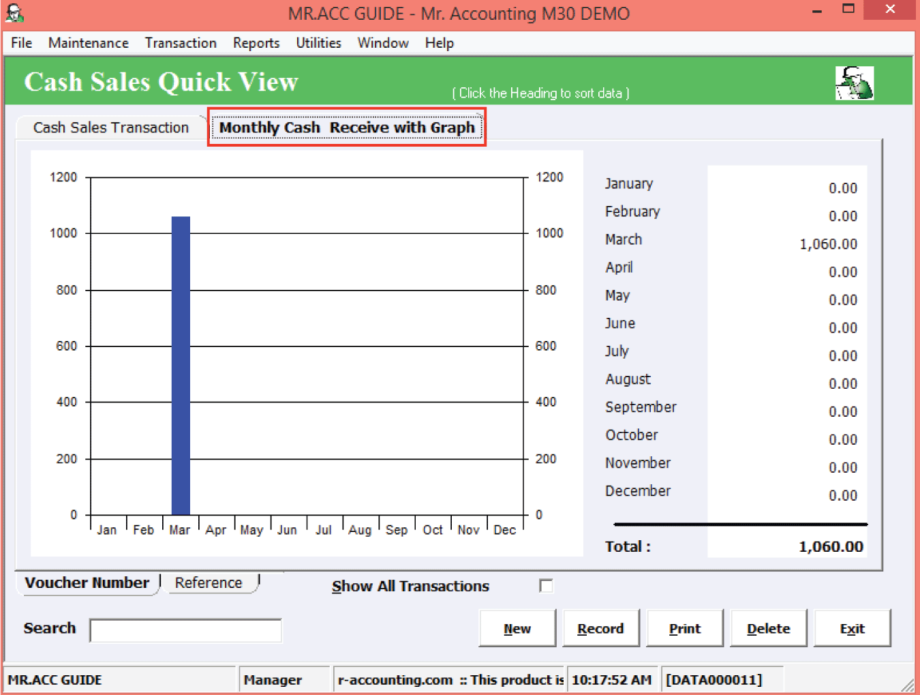The width and height of the screenshot is (920, 695).
Task: Open the Window menu
Action: 382,43
